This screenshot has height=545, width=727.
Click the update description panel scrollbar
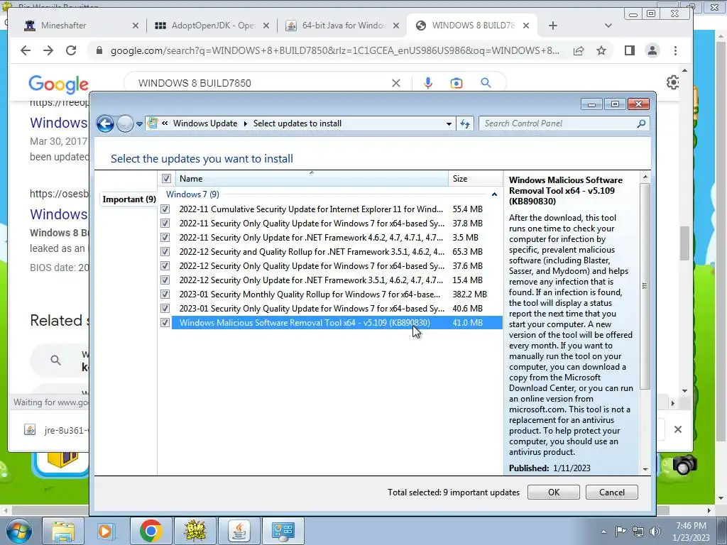coord(645,286)
